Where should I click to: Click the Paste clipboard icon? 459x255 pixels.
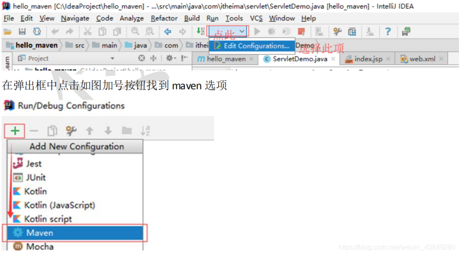[x=117, y=32]
